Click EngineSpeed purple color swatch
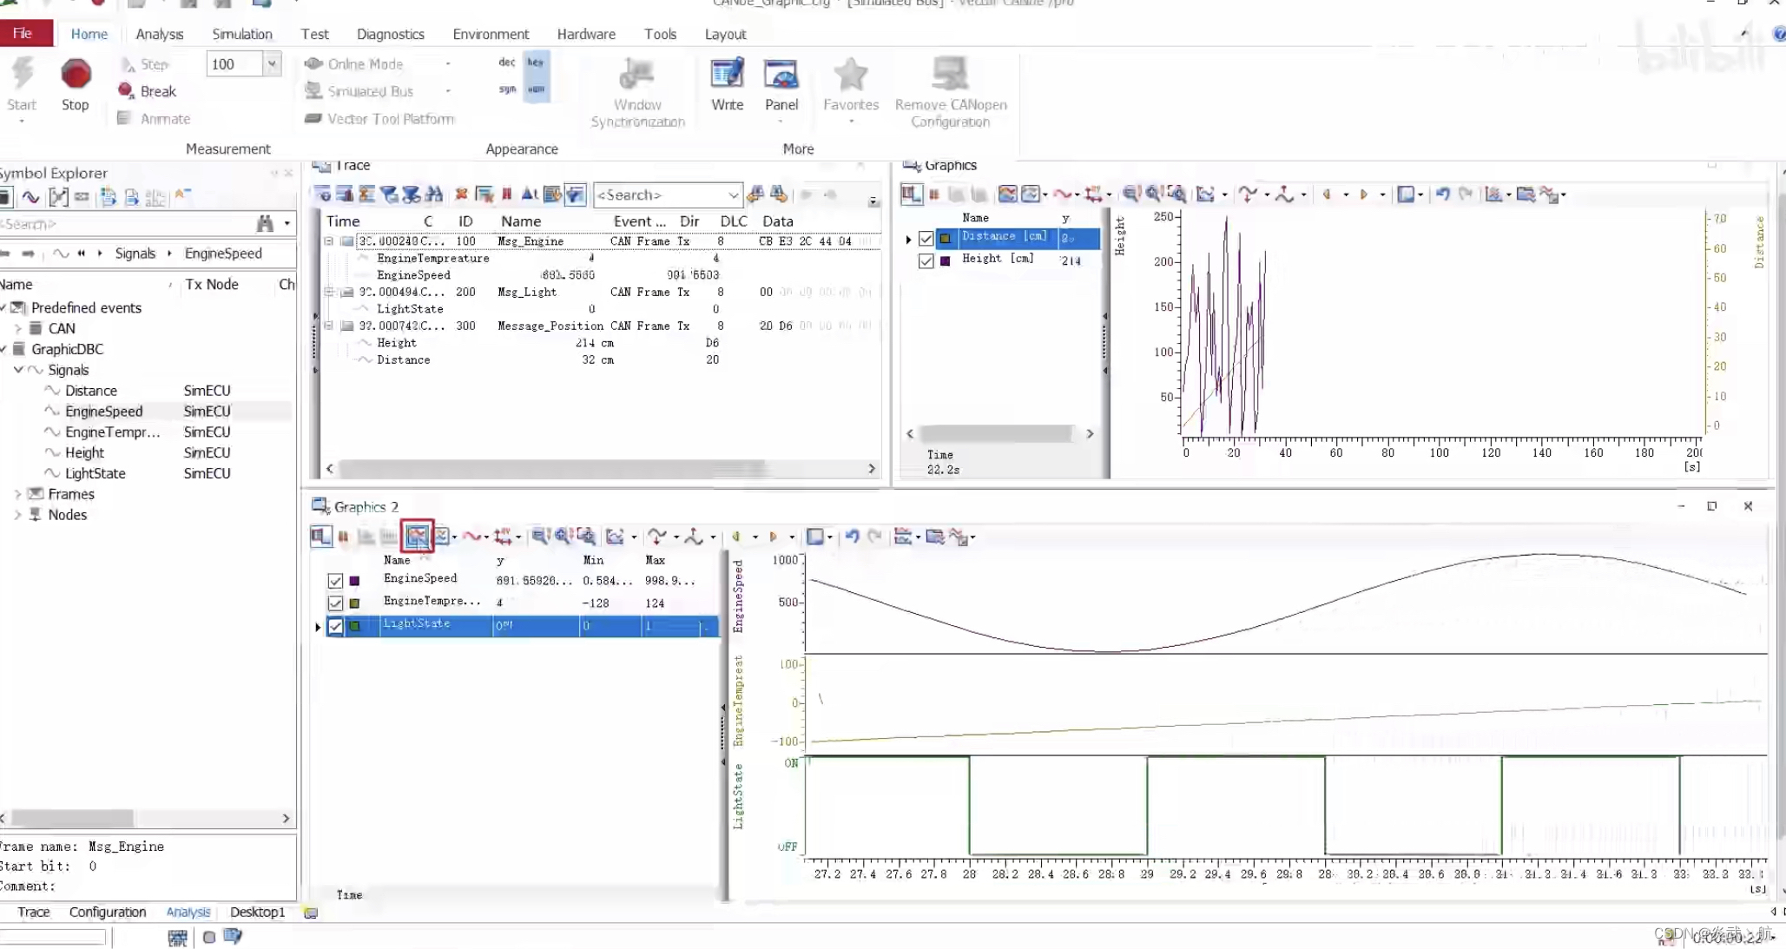This screenshot has width=1786, height=949. pyautogui.click(x=354, y=581)
